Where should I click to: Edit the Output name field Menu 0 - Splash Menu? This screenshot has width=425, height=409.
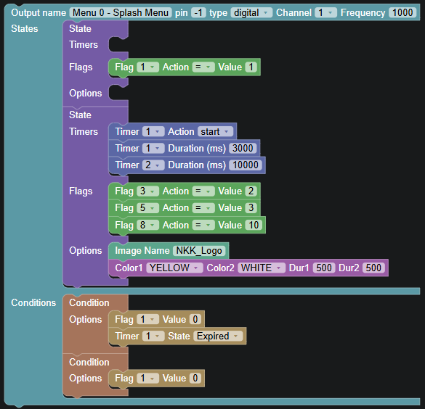(121, 13)
